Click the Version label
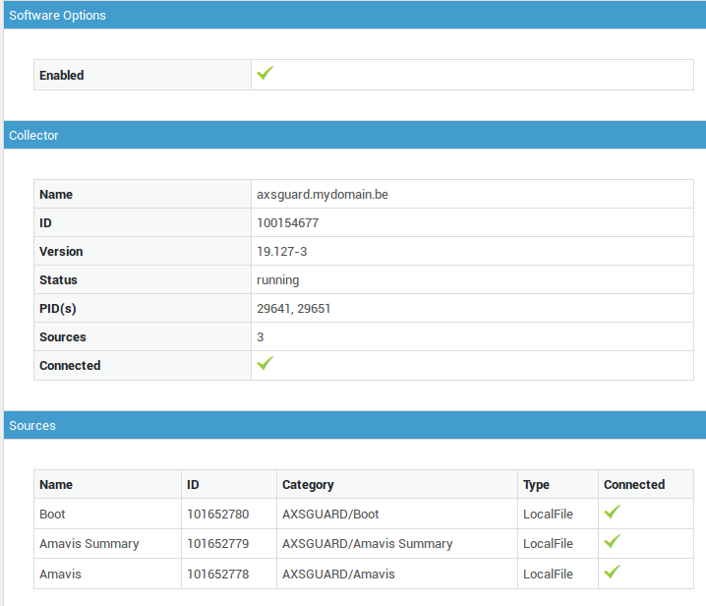 61,252
